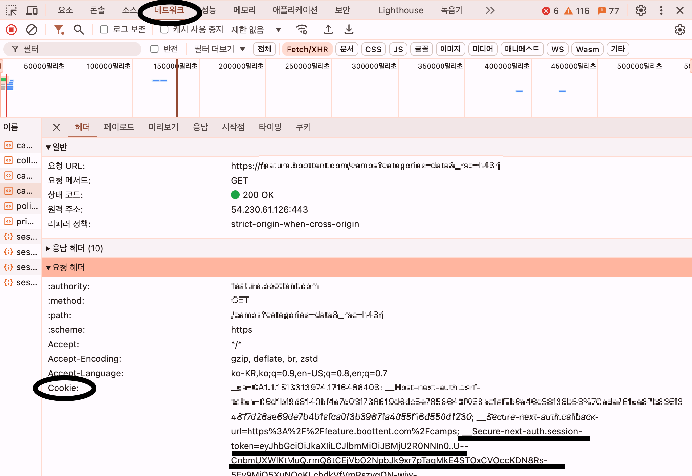This screenshot has width=692, height=476.
Task: Toggle the funnel filter icon
Action: (x=59, y=30)
